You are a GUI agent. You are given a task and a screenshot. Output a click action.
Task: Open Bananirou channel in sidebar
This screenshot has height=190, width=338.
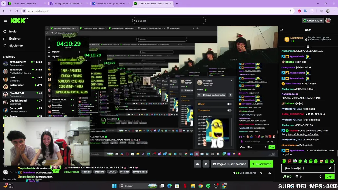pos(22,71)
